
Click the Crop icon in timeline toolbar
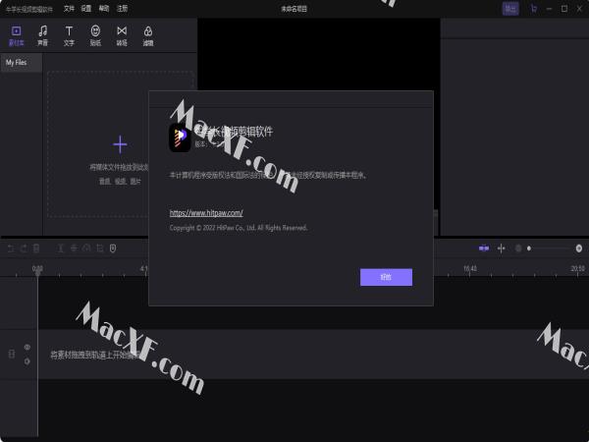100,249
